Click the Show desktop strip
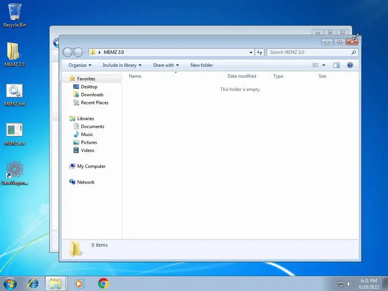Viewport: 388px width, 291px height. (x=385, y=283)
